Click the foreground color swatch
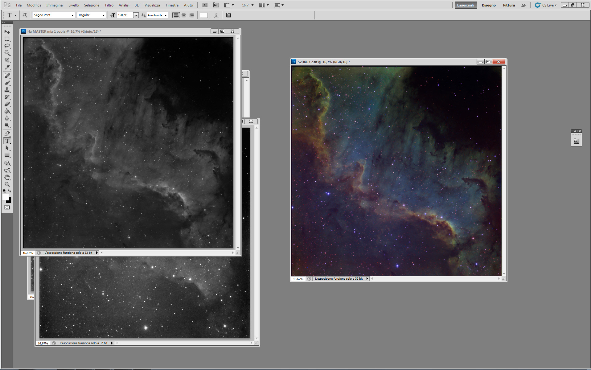Viewport: 591px width, 370px height. click(x=6, y=197)
